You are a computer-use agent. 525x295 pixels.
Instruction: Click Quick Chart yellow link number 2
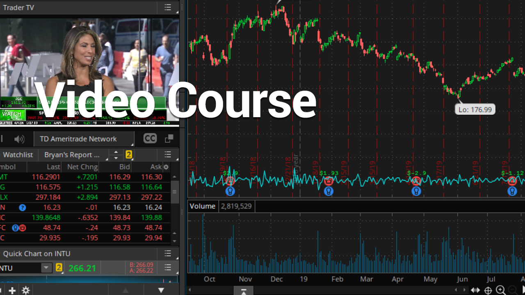click(x=59, y=268)
